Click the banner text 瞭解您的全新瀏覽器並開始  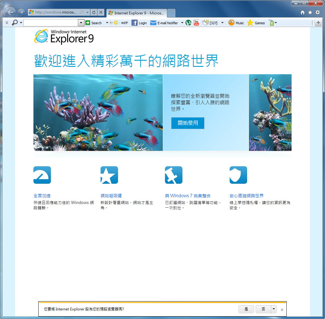[200, 96]
